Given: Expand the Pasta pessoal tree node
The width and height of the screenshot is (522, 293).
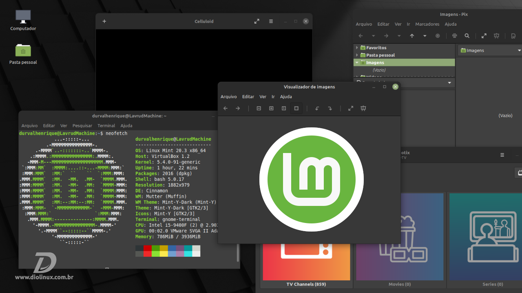Looking at the screenshot, I should click(357, 55).
